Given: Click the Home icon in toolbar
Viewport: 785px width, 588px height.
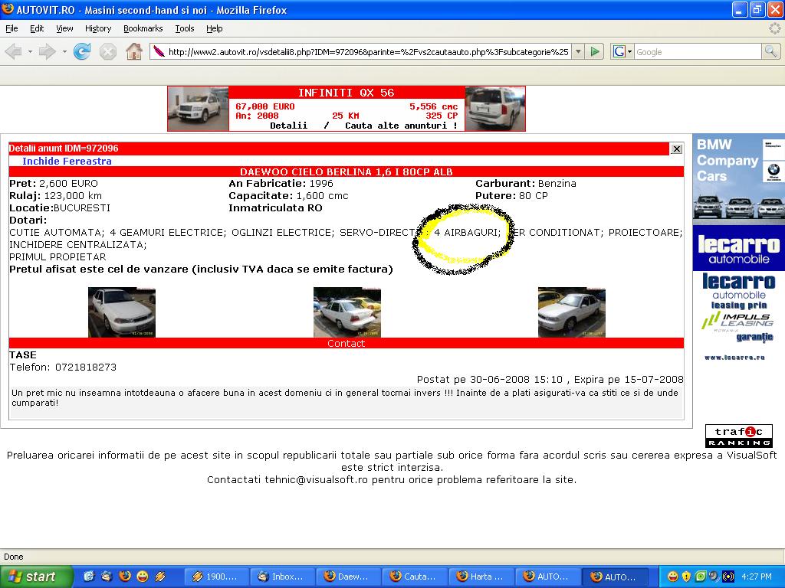Looking at the screenshot, I should [x=133, y=52].
